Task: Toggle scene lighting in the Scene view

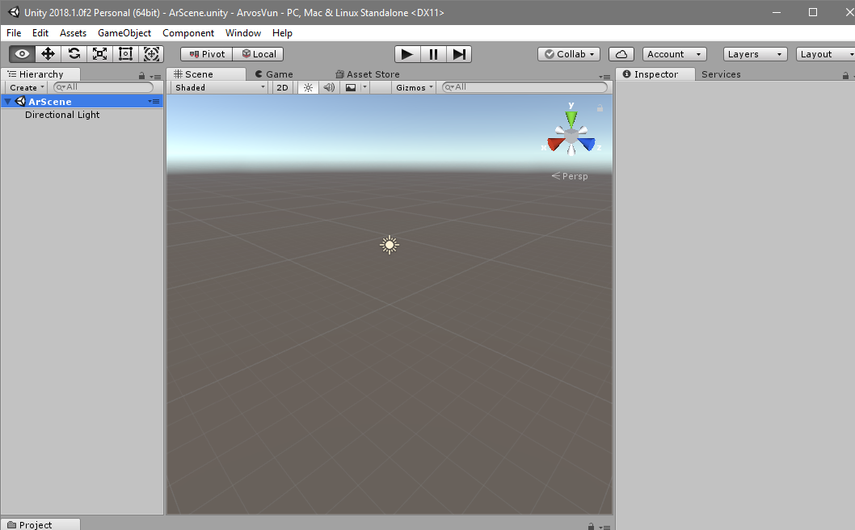Action: pos(308,87)
